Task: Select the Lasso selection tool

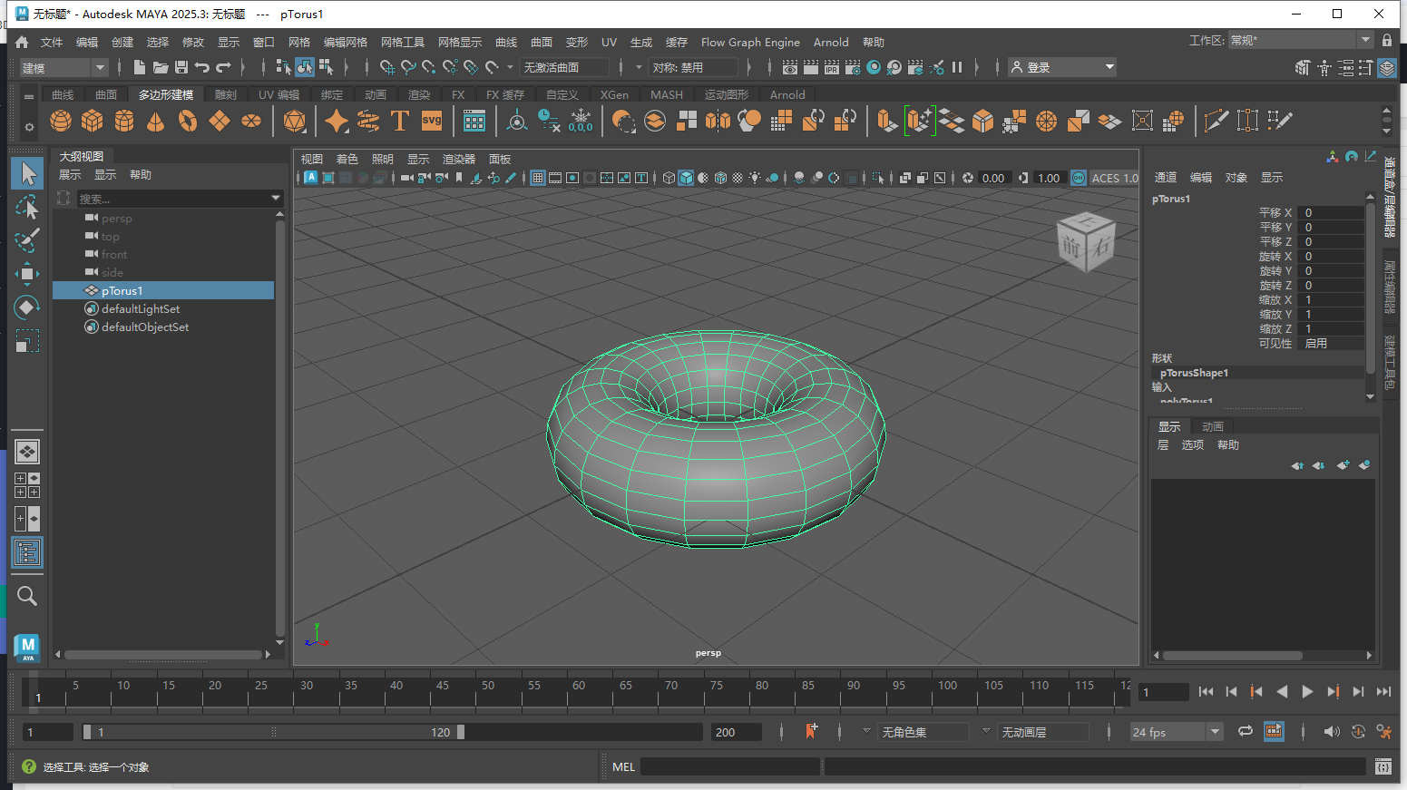Action: click(27, 208)
